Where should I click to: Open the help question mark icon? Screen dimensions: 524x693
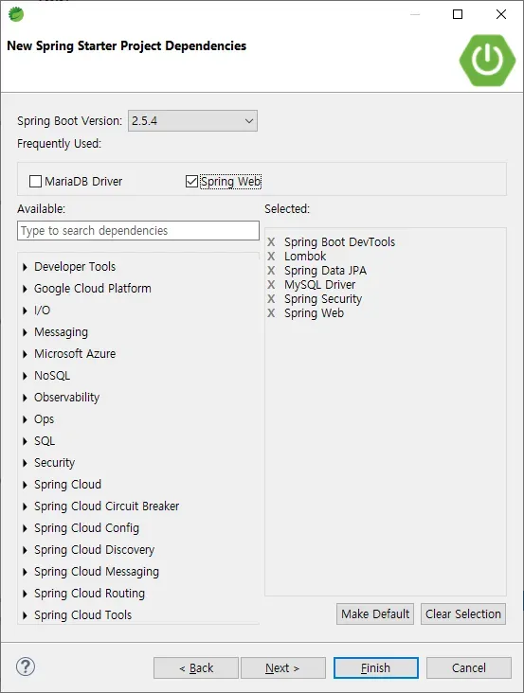click(26, 666)
